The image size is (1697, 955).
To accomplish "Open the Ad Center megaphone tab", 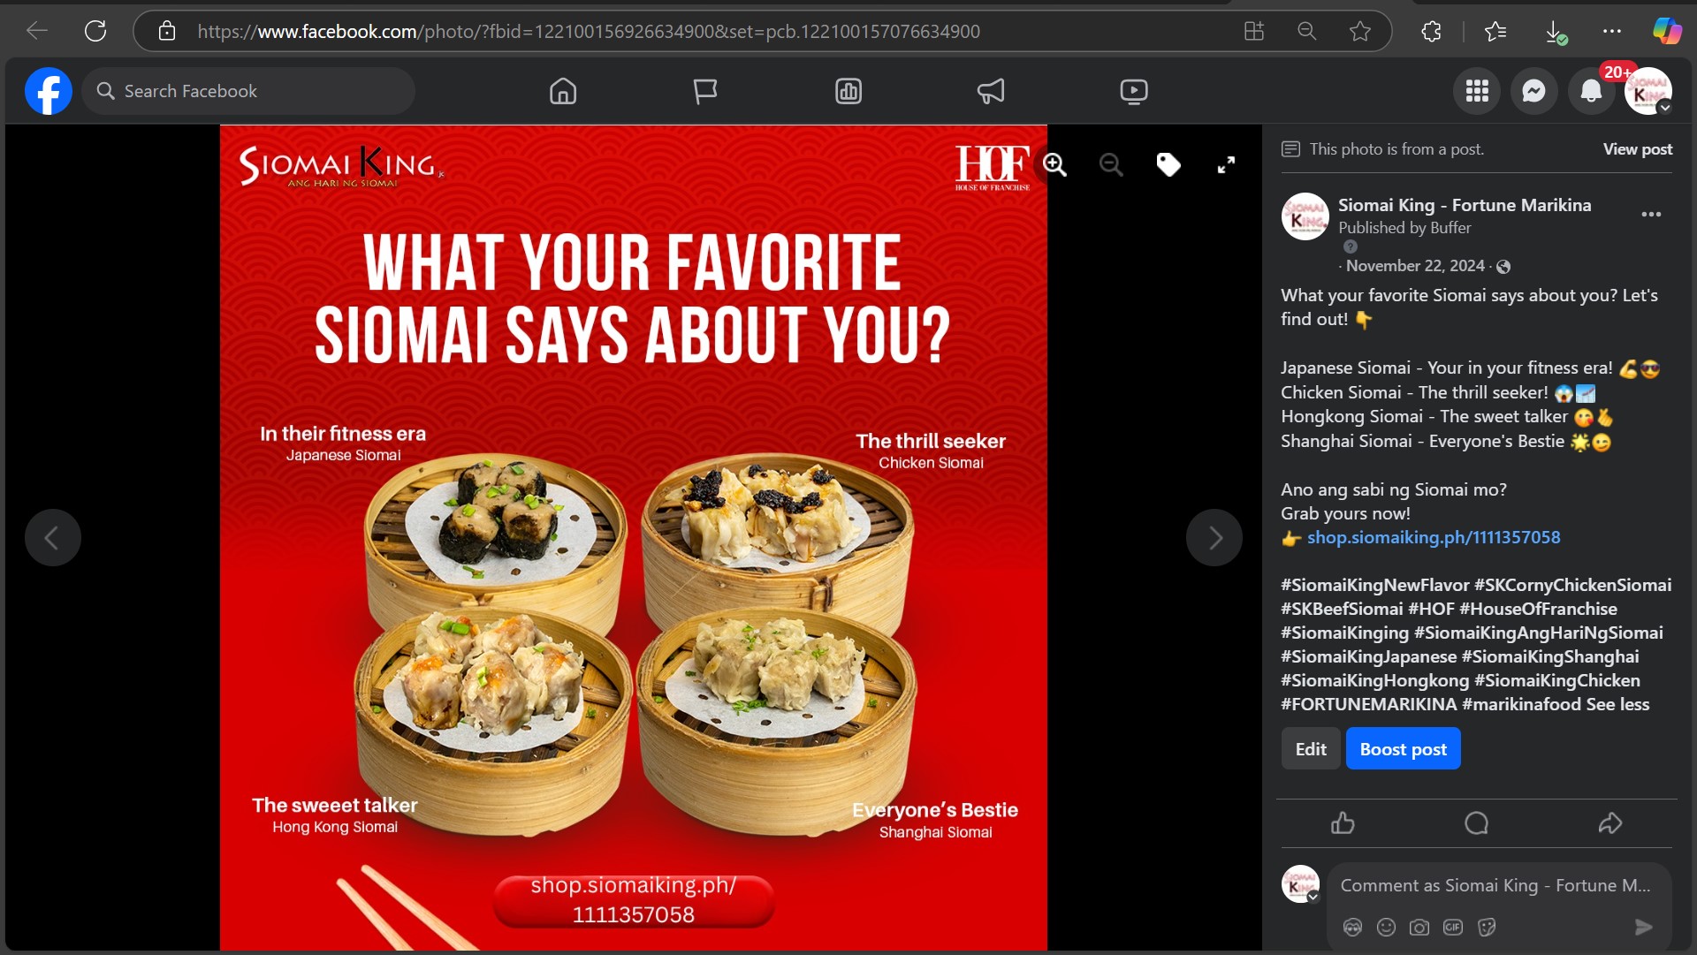I will click(x=991, y=91).
